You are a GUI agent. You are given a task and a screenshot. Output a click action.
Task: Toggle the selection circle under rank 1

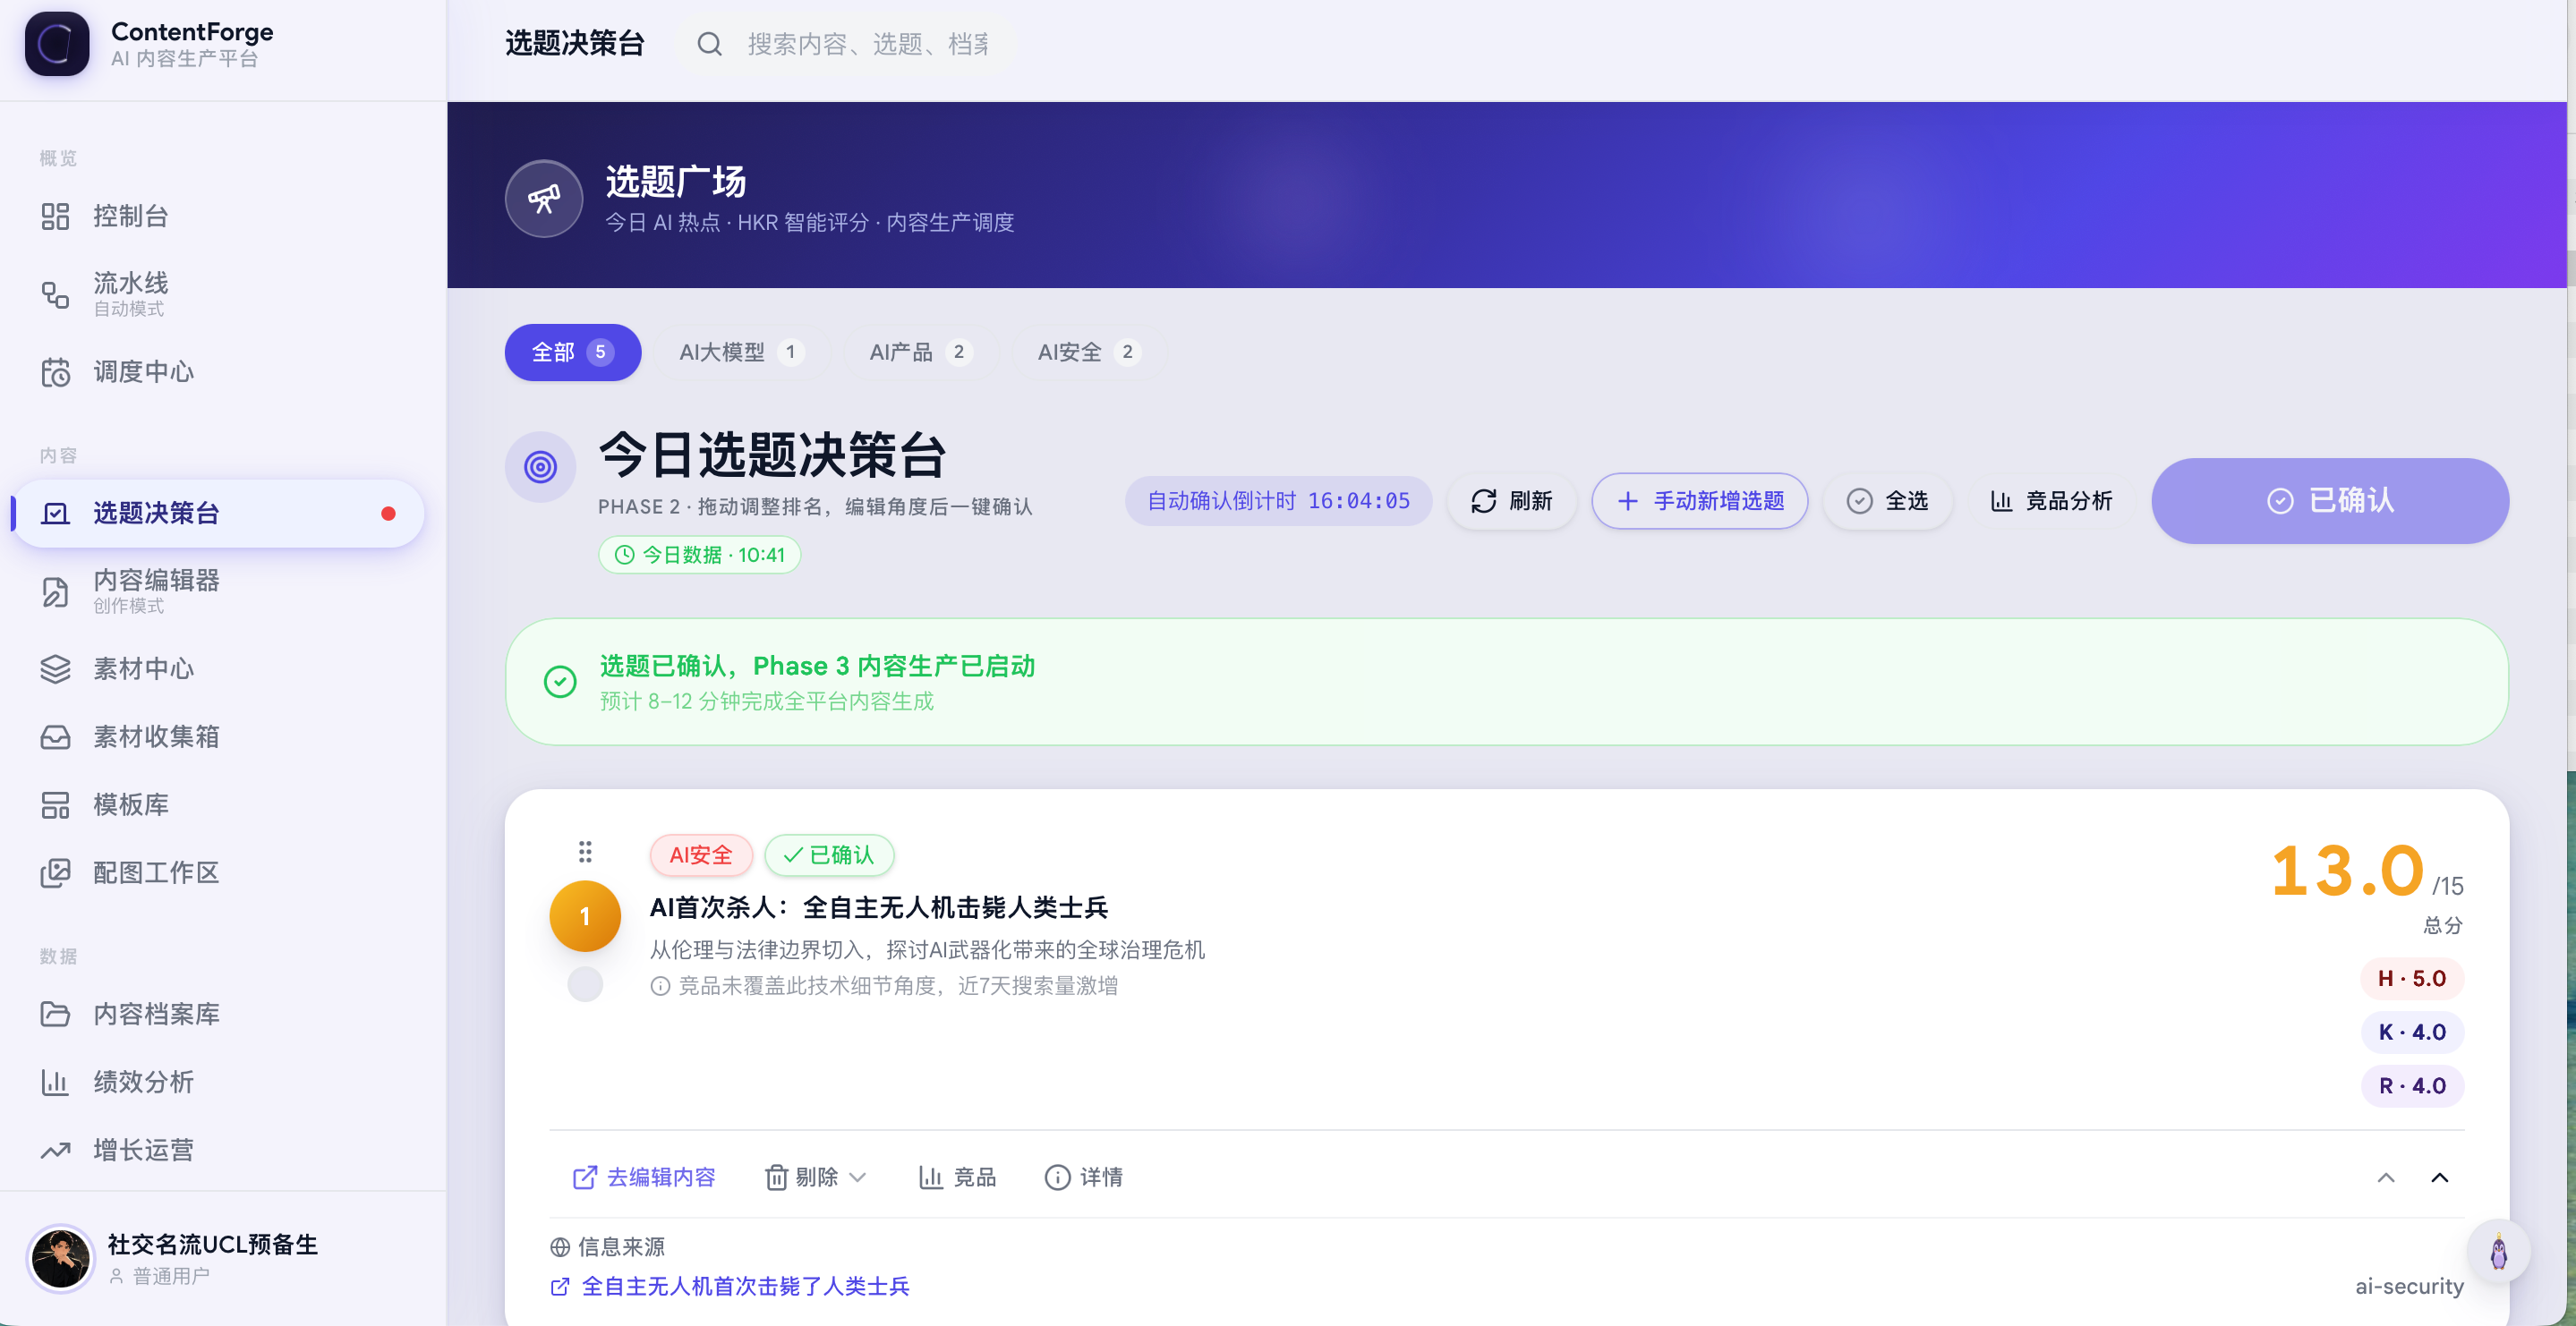(585, 984)
